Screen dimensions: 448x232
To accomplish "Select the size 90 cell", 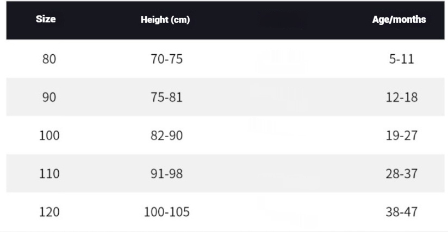I will (49, 96).
